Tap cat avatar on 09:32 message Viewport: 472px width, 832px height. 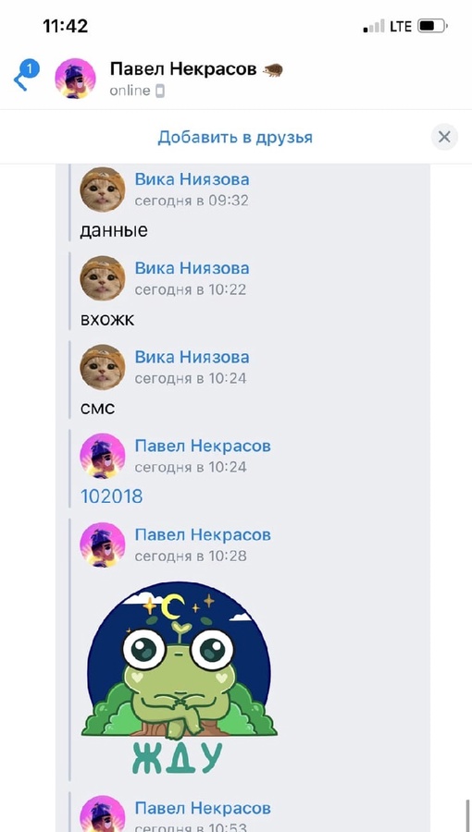tap(103, 190)
